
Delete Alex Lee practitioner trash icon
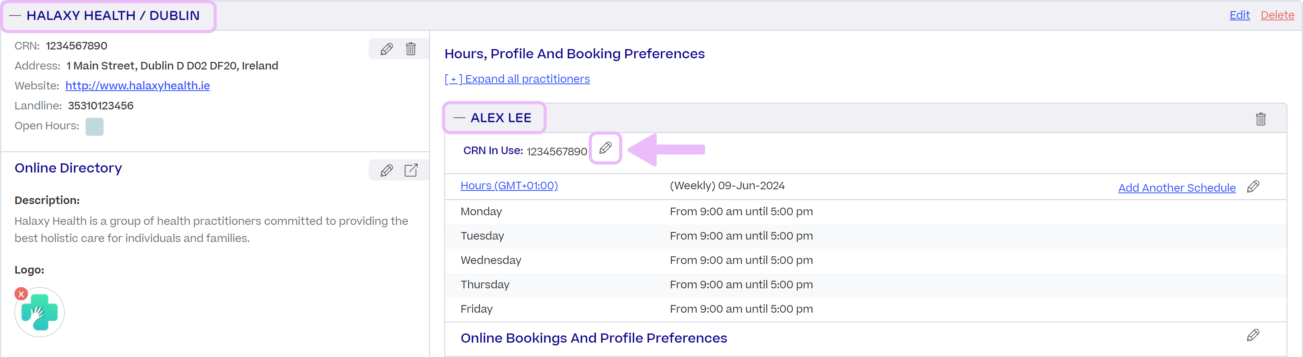click(1261, 119)
